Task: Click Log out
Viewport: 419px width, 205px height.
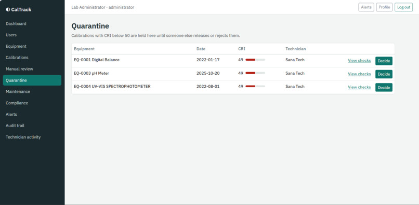Action: pyautogui.click(x=403, y=7)
